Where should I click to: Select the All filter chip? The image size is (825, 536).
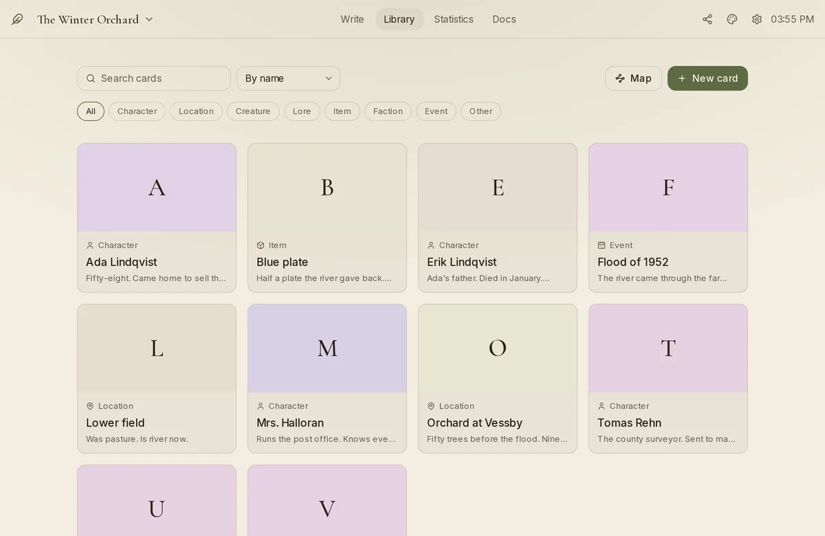tap(91, 111)
